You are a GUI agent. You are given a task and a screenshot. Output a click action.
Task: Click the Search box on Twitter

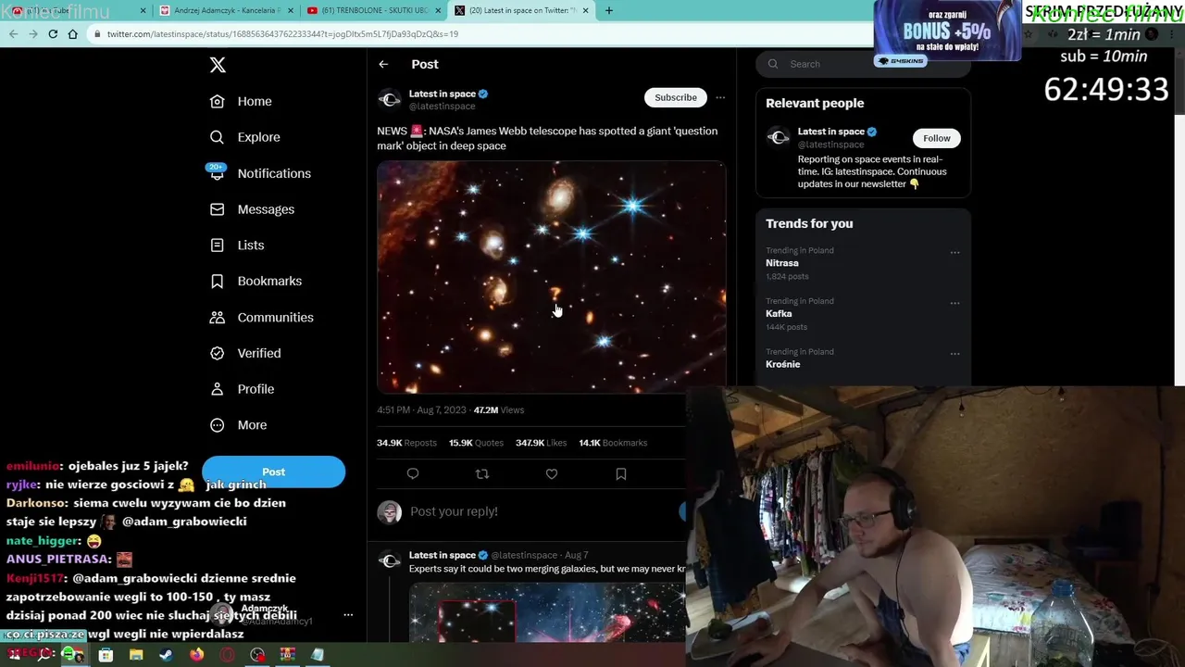(x=863, y=64)
